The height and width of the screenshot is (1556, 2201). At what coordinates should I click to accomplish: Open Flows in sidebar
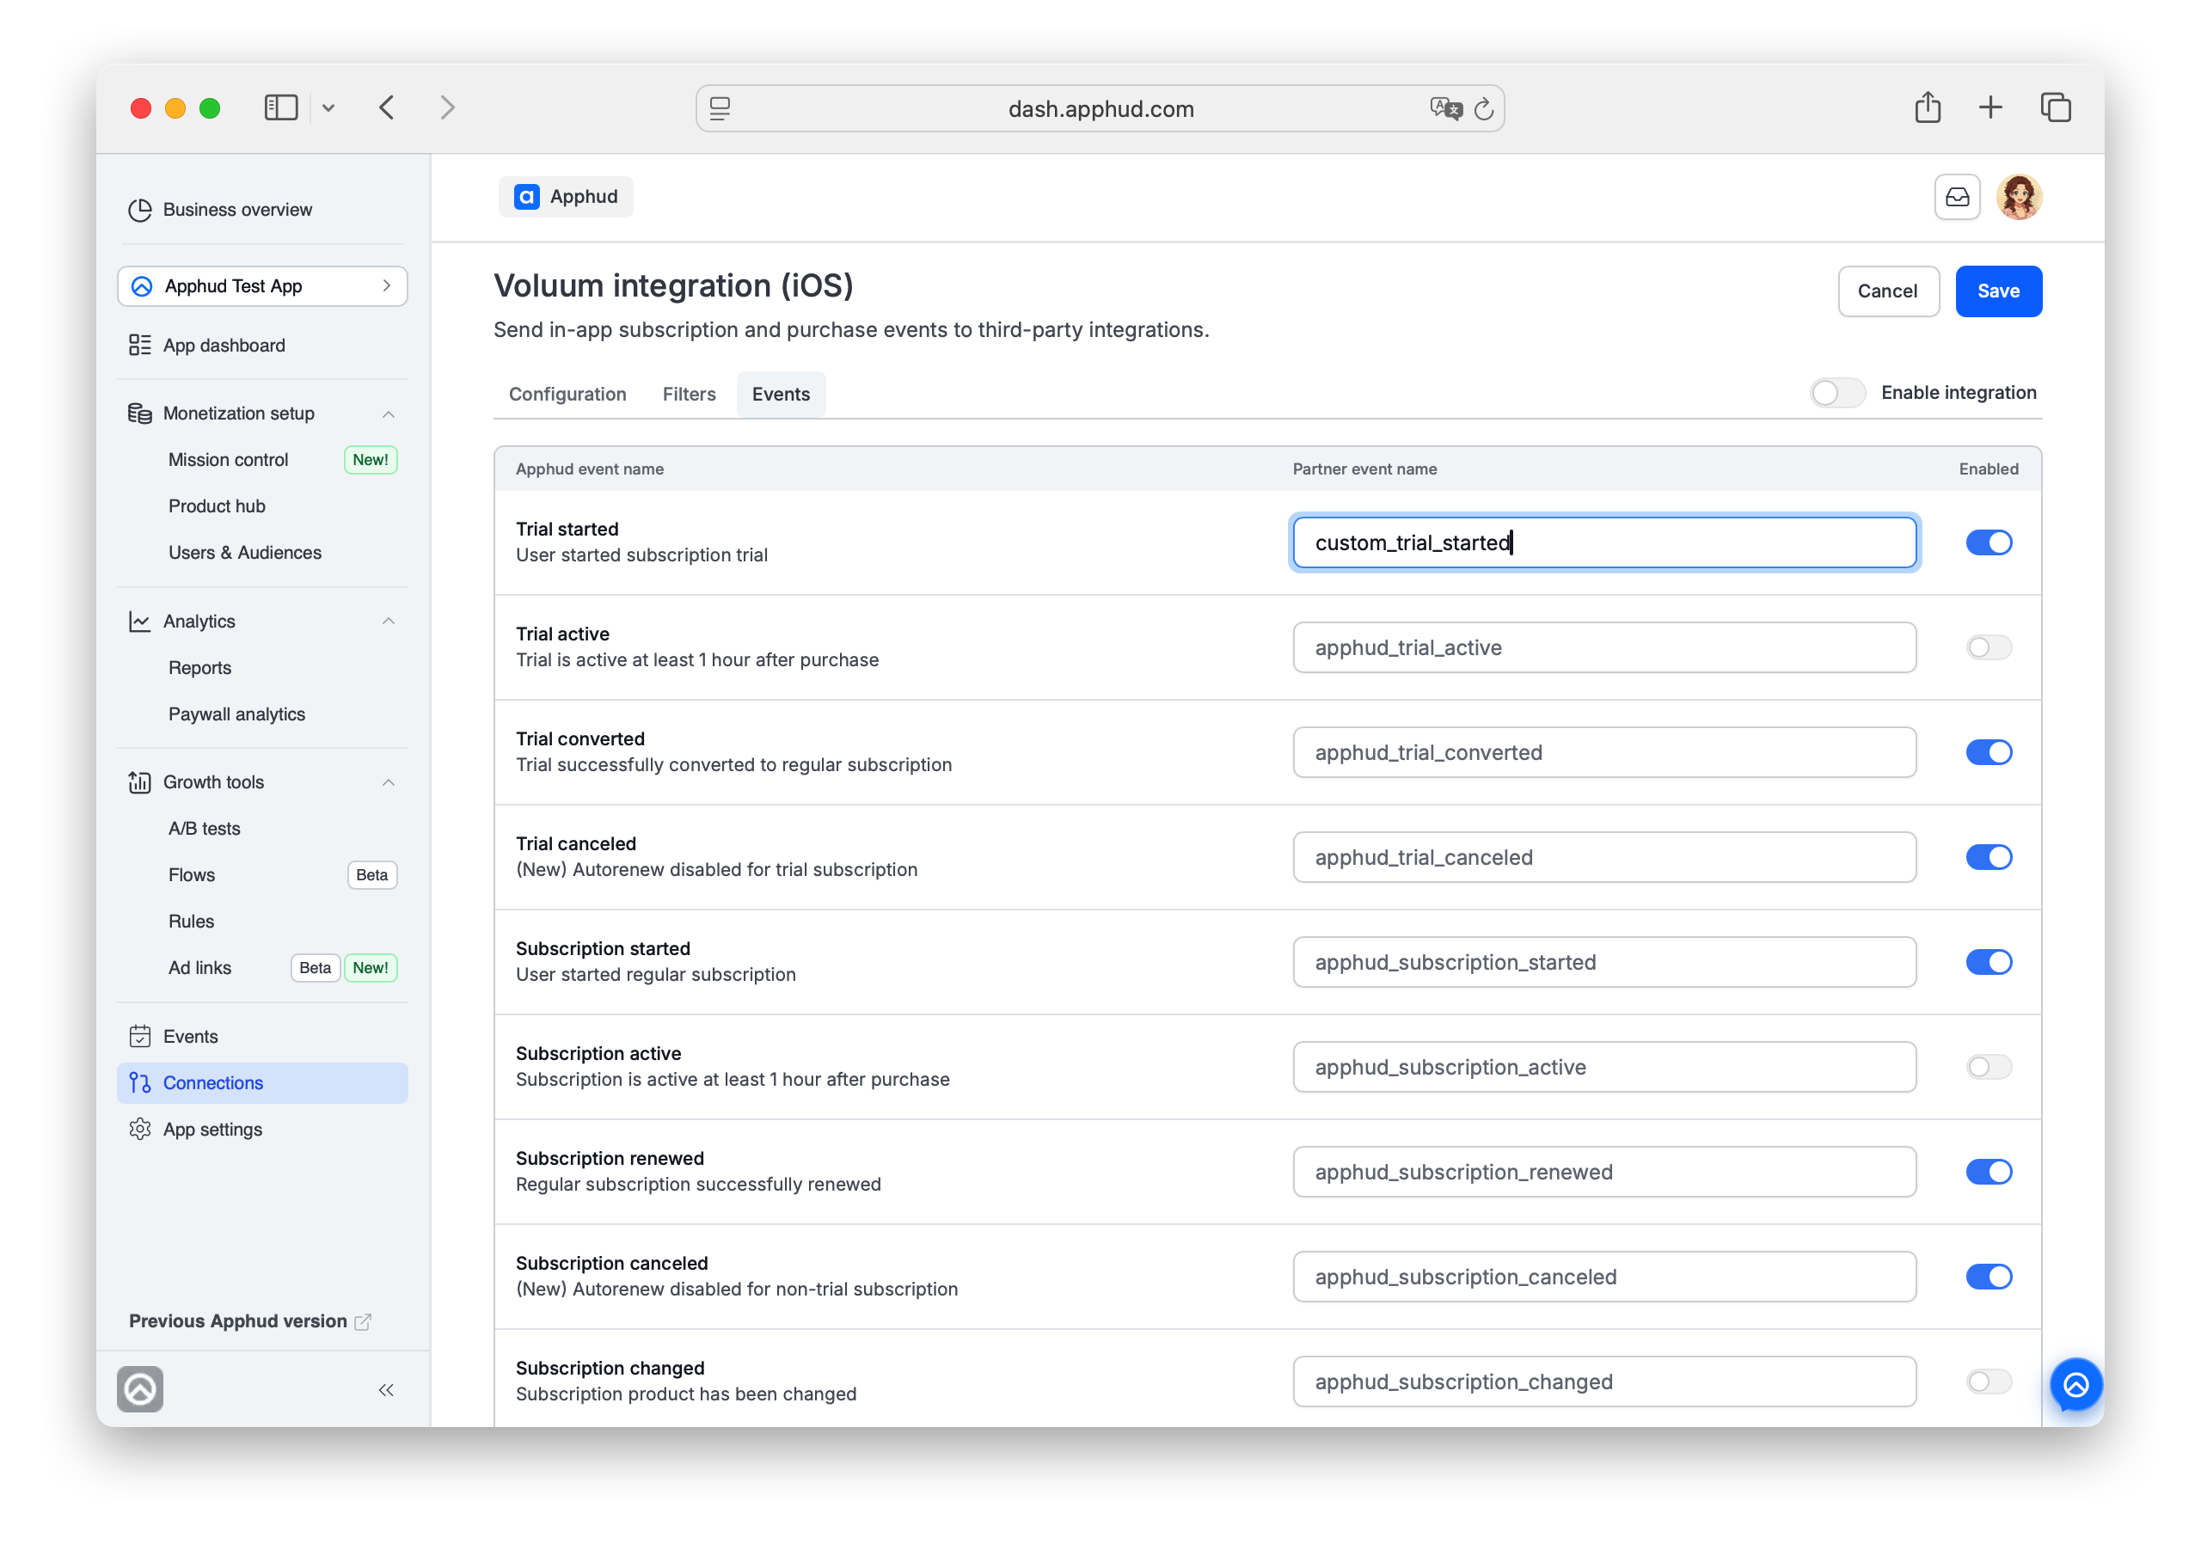click(x=192, y=875)
